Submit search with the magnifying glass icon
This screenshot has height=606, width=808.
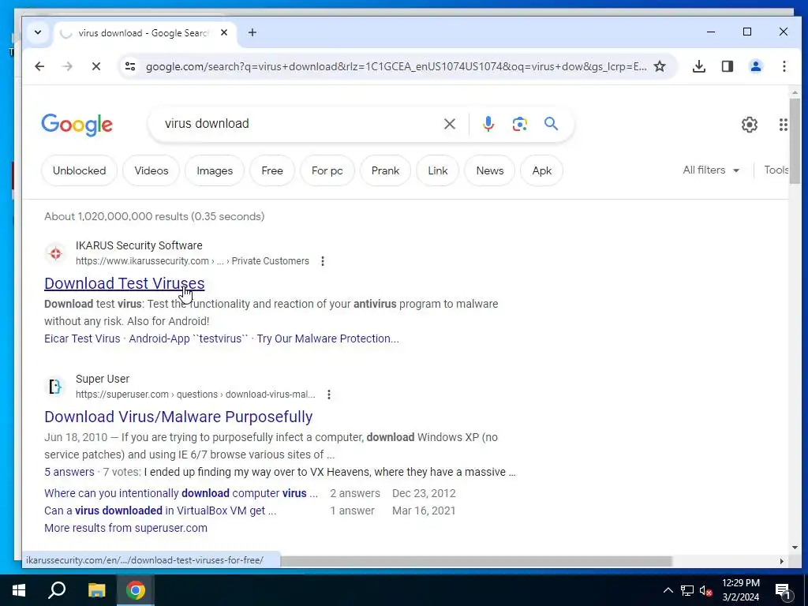[551, 124]
